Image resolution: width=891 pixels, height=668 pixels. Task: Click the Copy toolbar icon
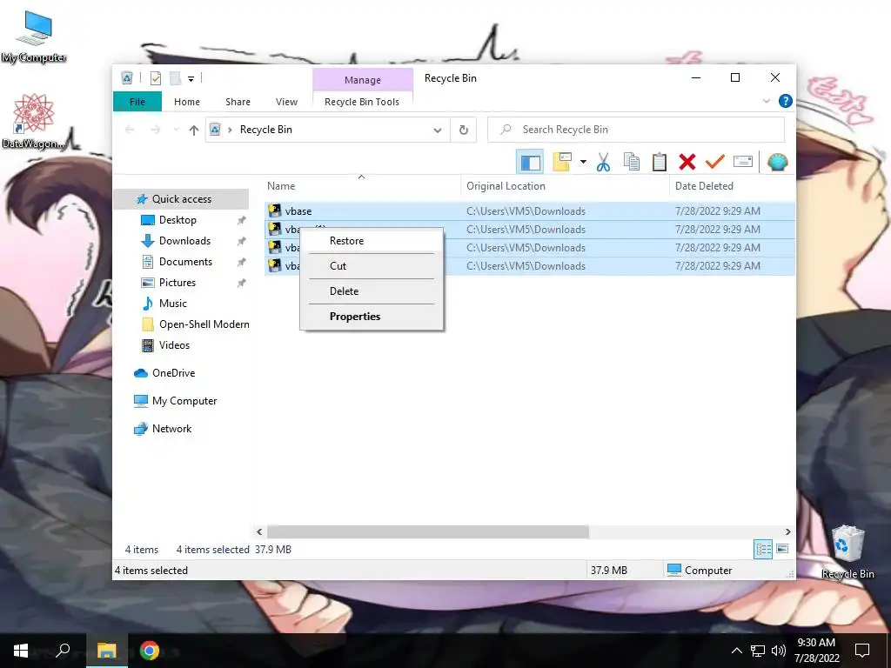click(632, 162)
